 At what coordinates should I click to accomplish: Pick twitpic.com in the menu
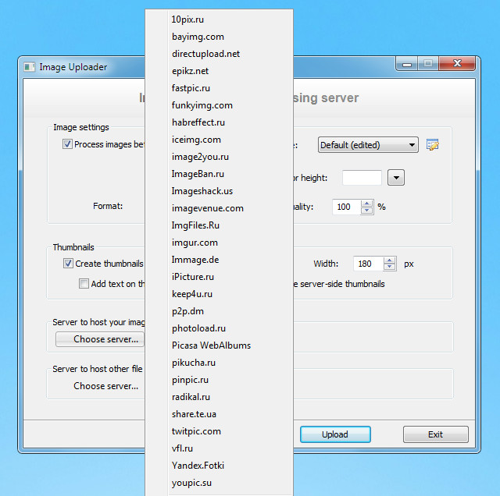point(219,432)
